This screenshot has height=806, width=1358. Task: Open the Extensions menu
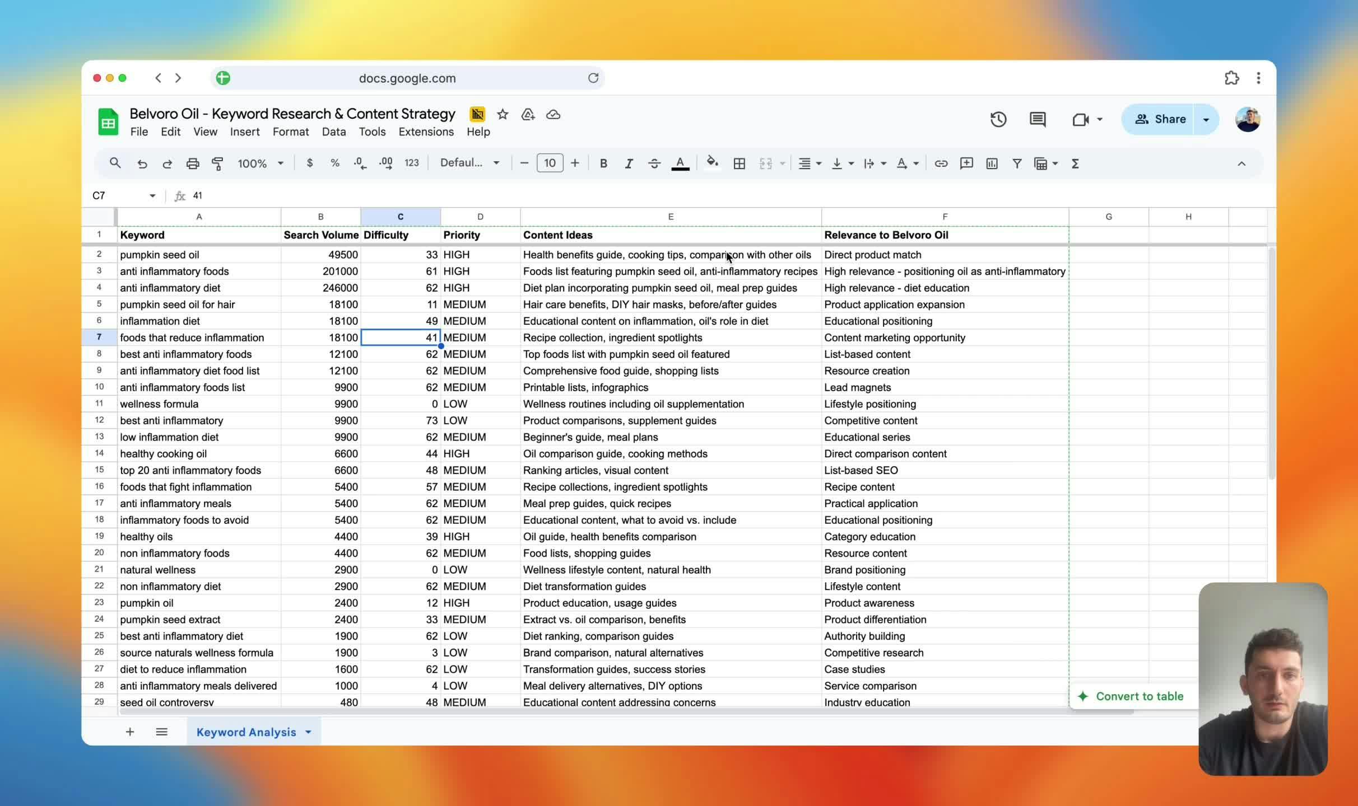click(x=426, y=132)
